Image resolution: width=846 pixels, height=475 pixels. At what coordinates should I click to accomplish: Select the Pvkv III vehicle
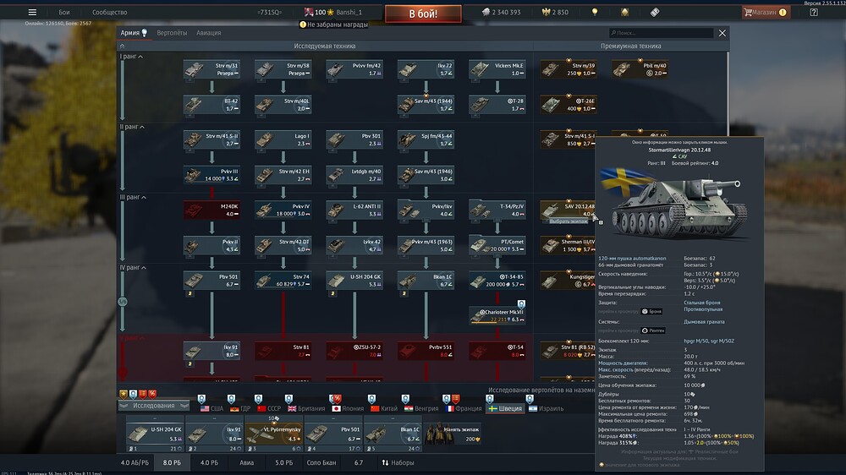[211, 175]
